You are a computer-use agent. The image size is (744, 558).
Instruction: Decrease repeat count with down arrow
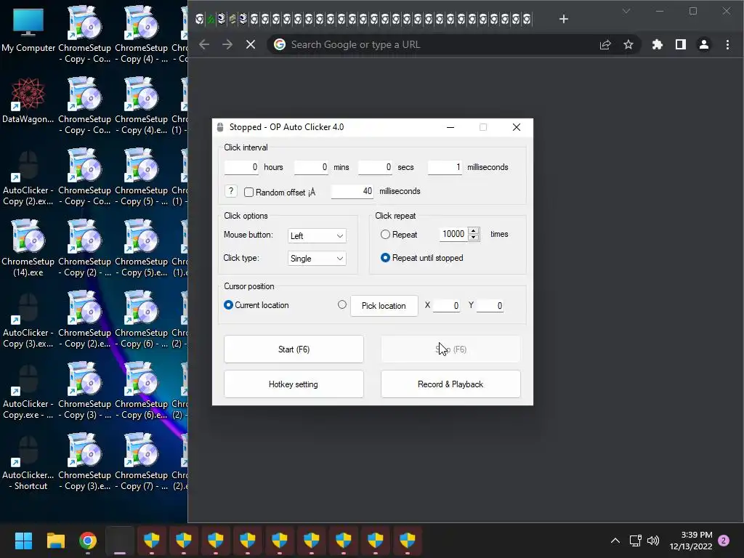474,238
